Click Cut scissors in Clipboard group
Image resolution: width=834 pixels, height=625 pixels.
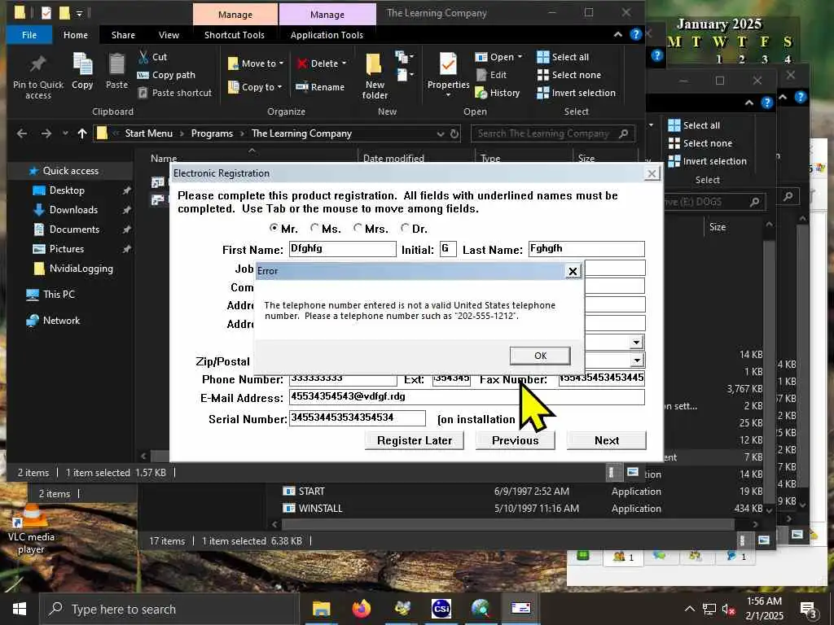tap(152, 57)
